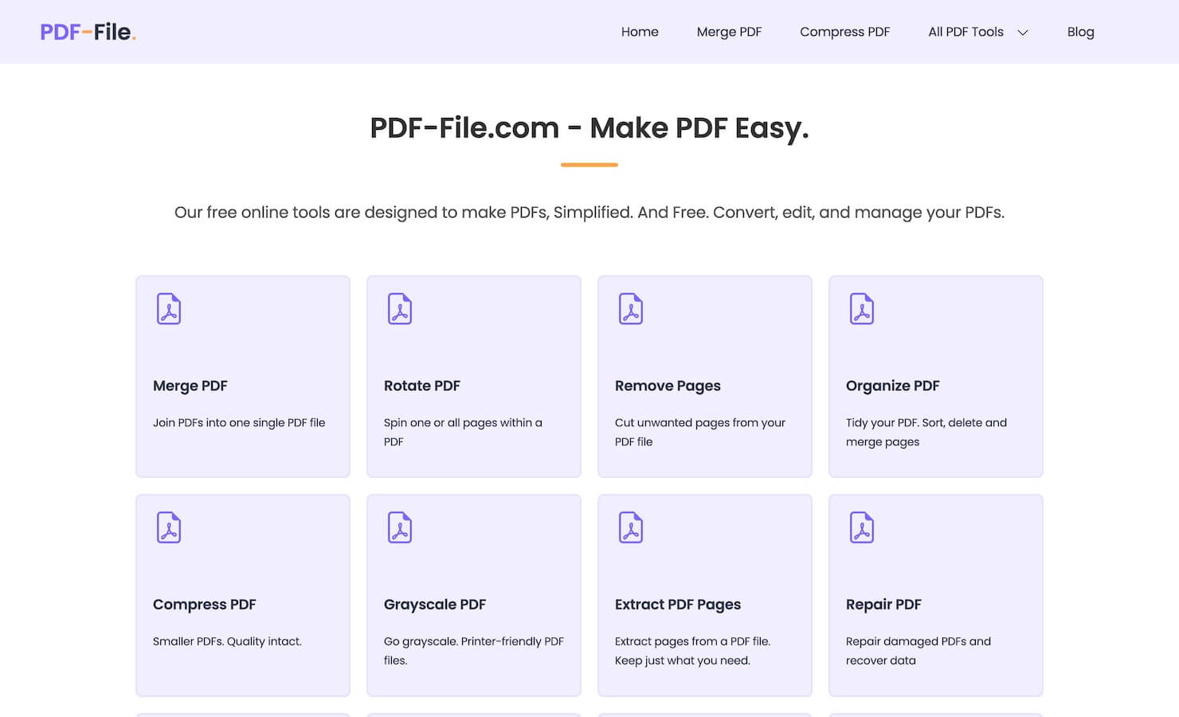Click the PDF icon on Merge PDF card
The height and width of the screenshot is (717, 1179).
coord(169,308)
